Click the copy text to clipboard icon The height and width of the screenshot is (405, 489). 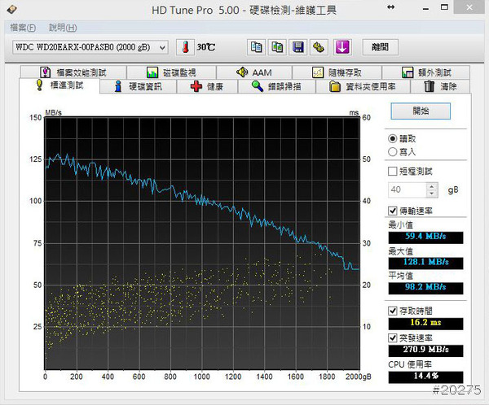pos(257,46)
